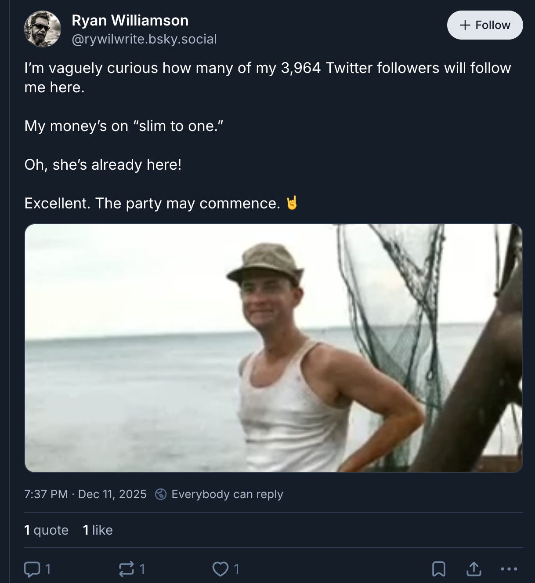Screen dimensions: 535x583
Task: Repost this post using the repost icon
Action: click(x=127, y=569)
